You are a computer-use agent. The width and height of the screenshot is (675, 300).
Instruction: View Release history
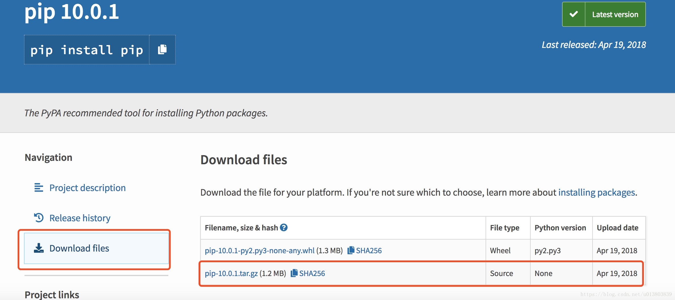pyautogui.click(x=80, y=218)
